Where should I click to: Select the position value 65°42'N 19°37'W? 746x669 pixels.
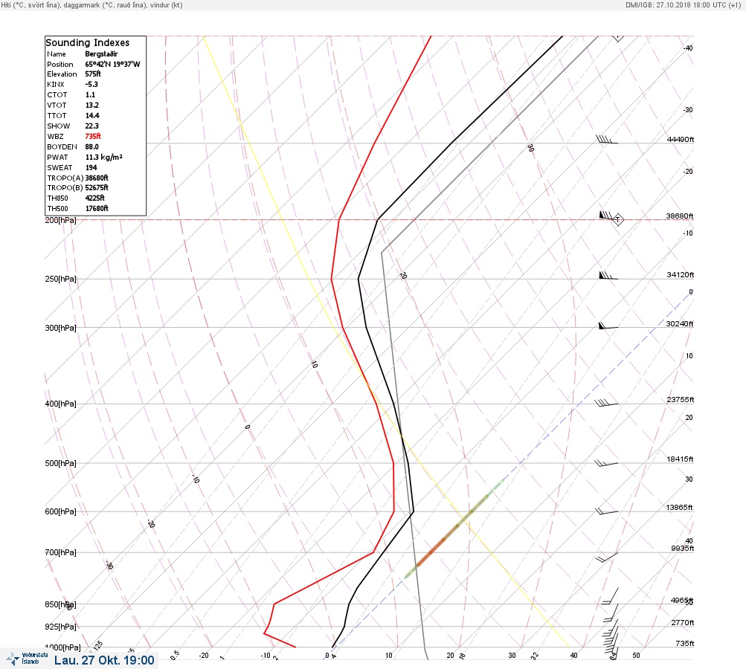click(x=113, y=64)
